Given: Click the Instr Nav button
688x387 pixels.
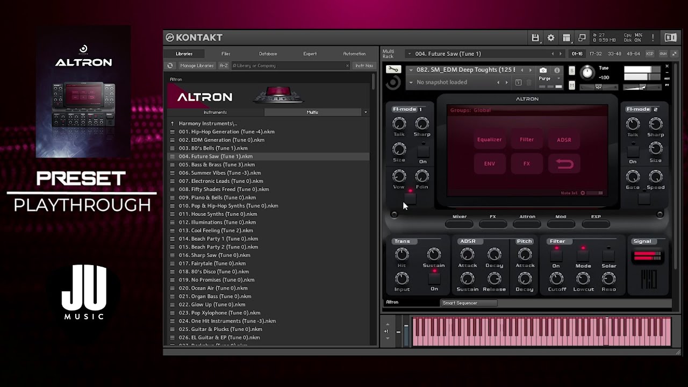Looking at the screenshot, I should point(364,66).
